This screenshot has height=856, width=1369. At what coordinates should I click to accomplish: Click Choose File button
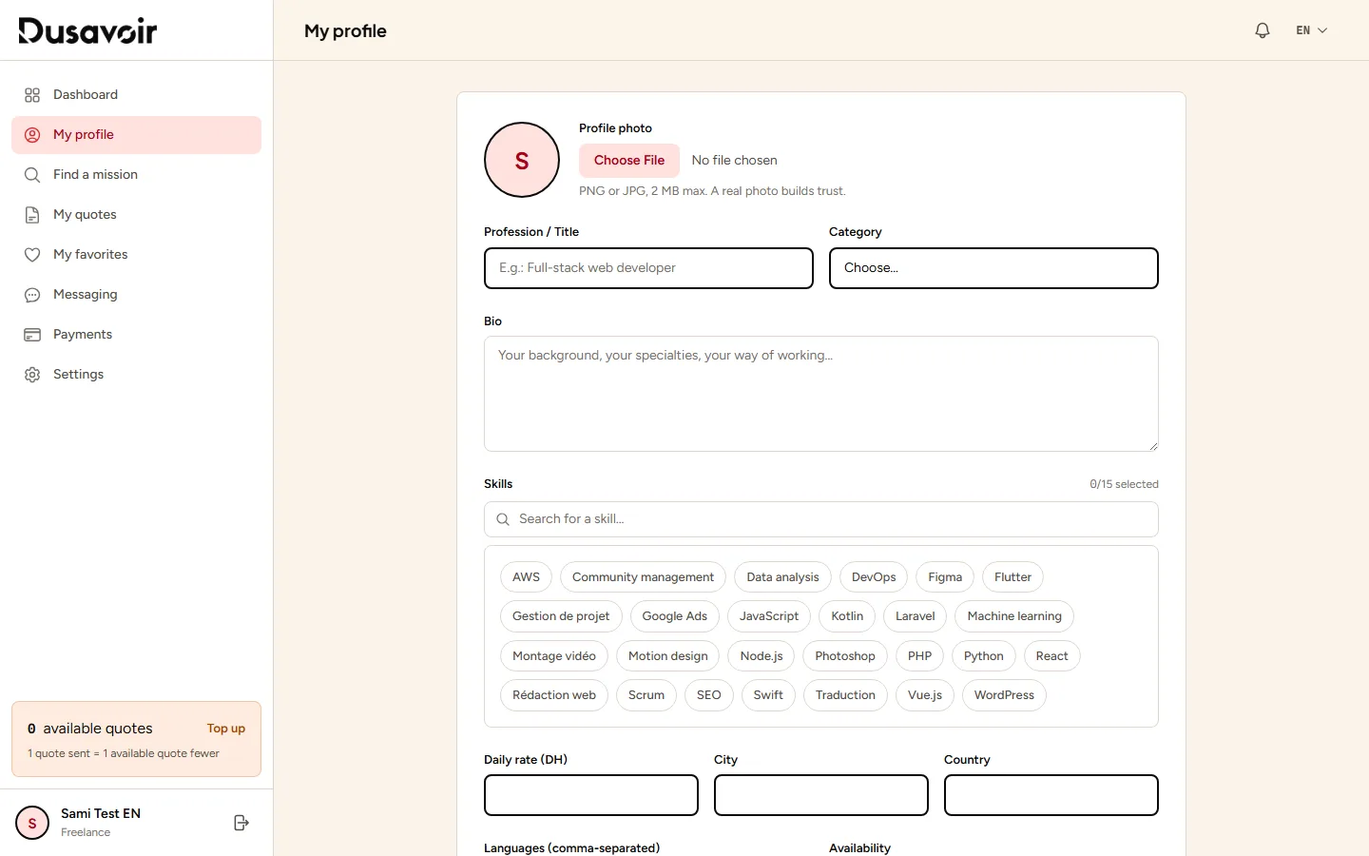629,160
